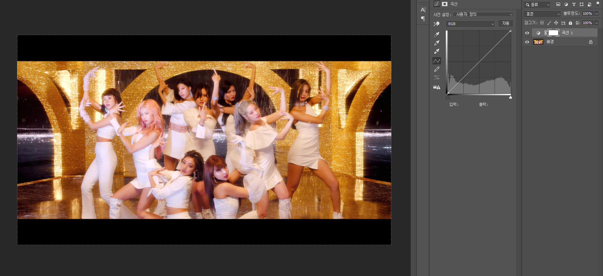Prevent artboard auto-nesting lock icon
The image size is (603, 276).
point(563,23)
